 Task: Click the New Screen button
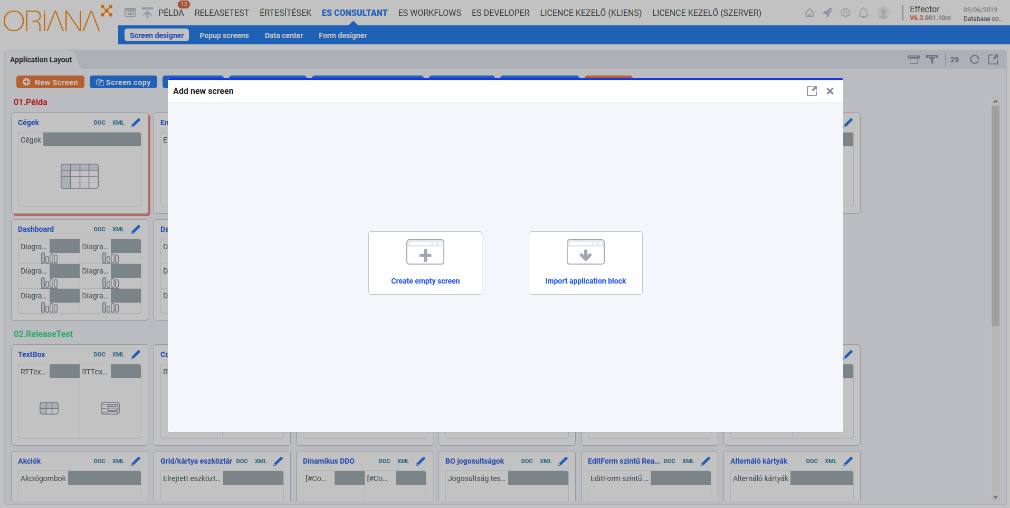click(50, 82)
